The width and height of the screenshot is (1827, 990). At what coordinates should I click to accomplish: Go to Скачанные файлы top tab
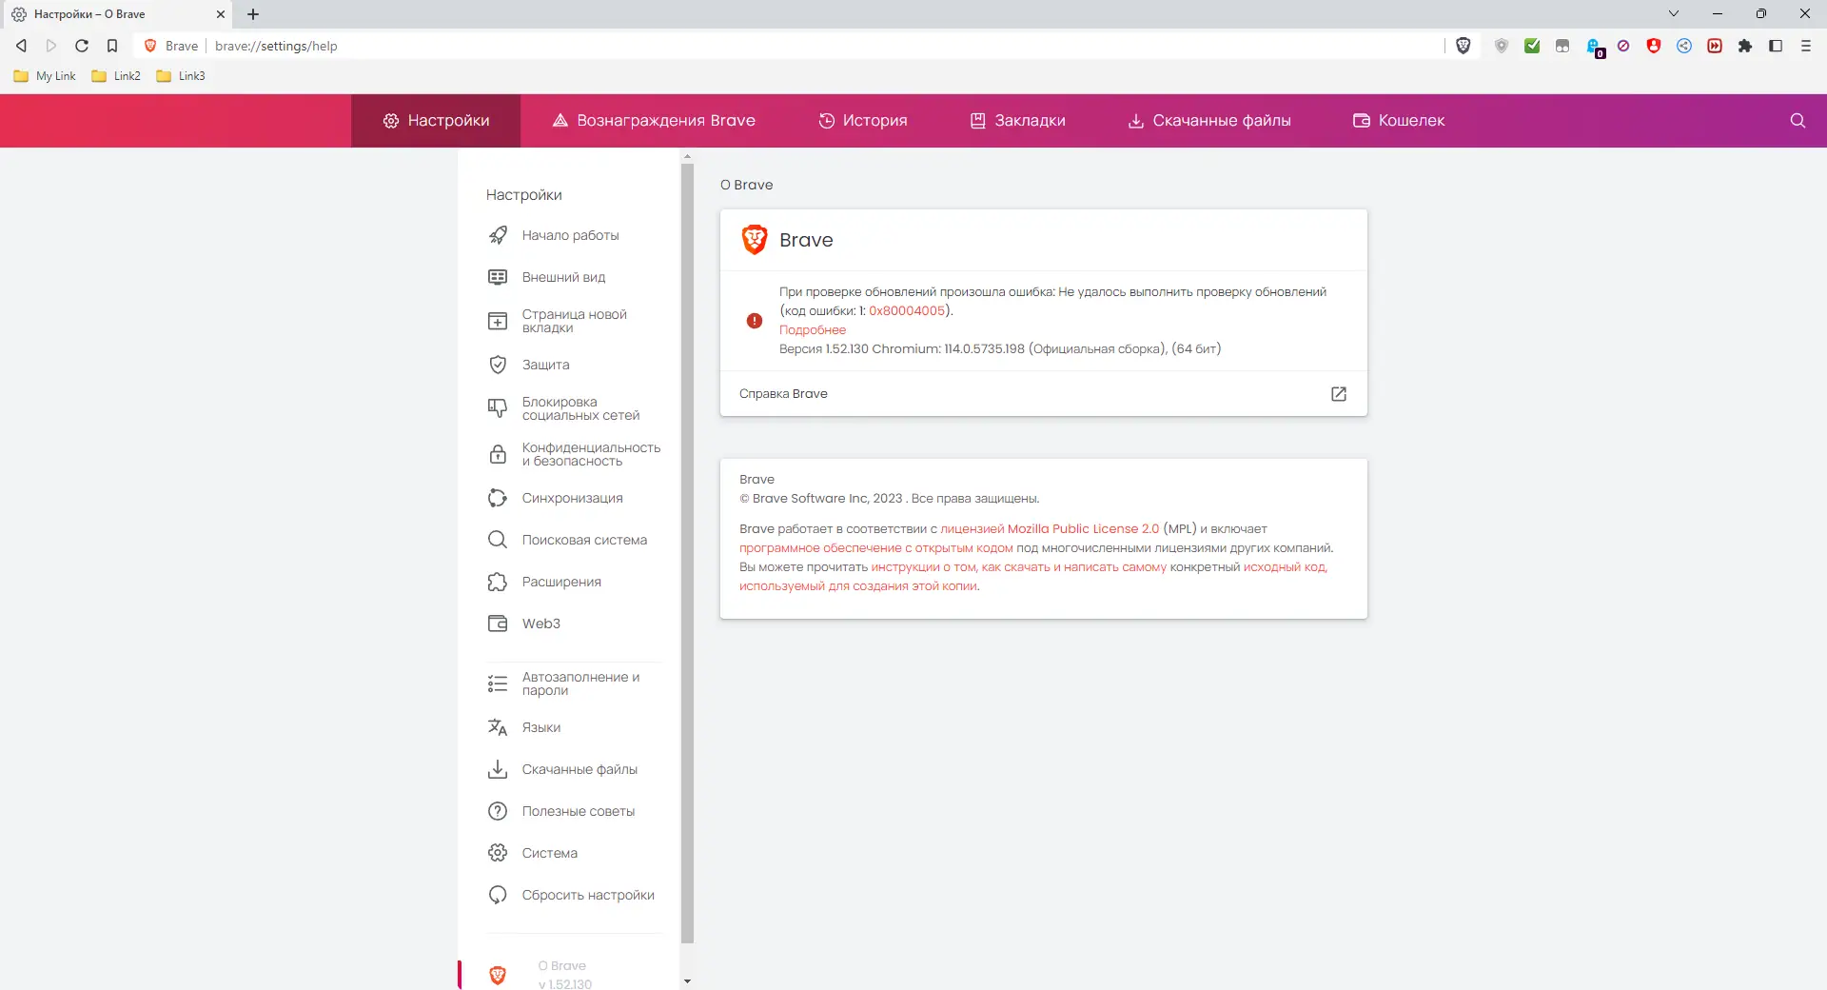[1208, 121]
